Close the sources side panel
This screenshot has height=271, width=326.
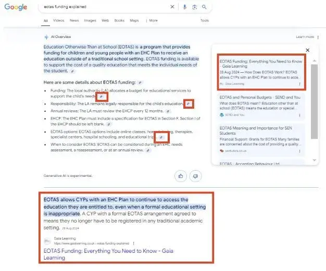(x=307, y=50)
